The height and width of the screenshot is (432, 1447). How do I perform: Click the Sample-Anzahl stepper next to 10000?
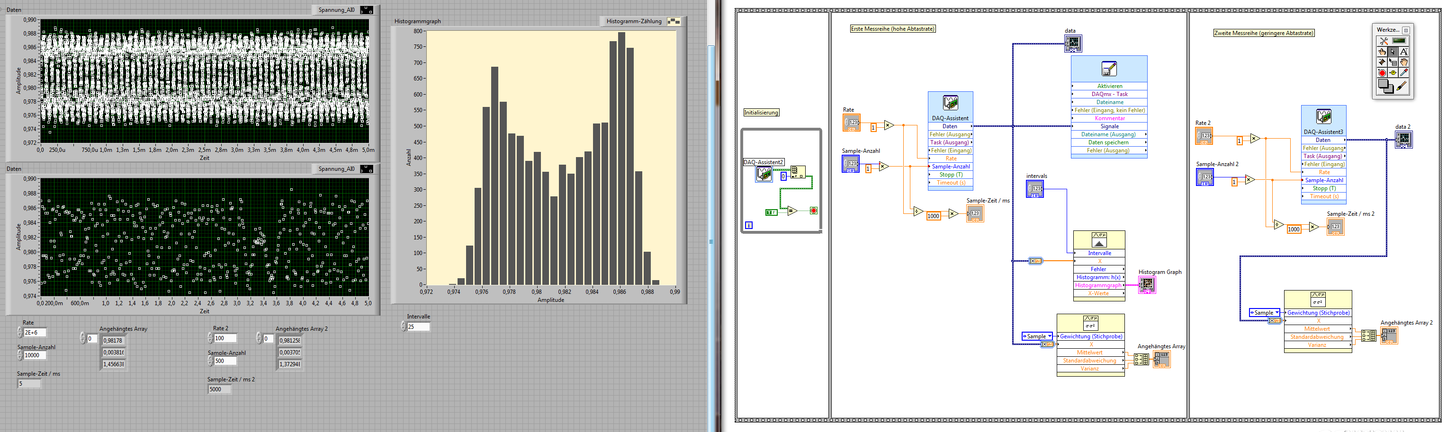pyautogui.click(x=20, y=355)
